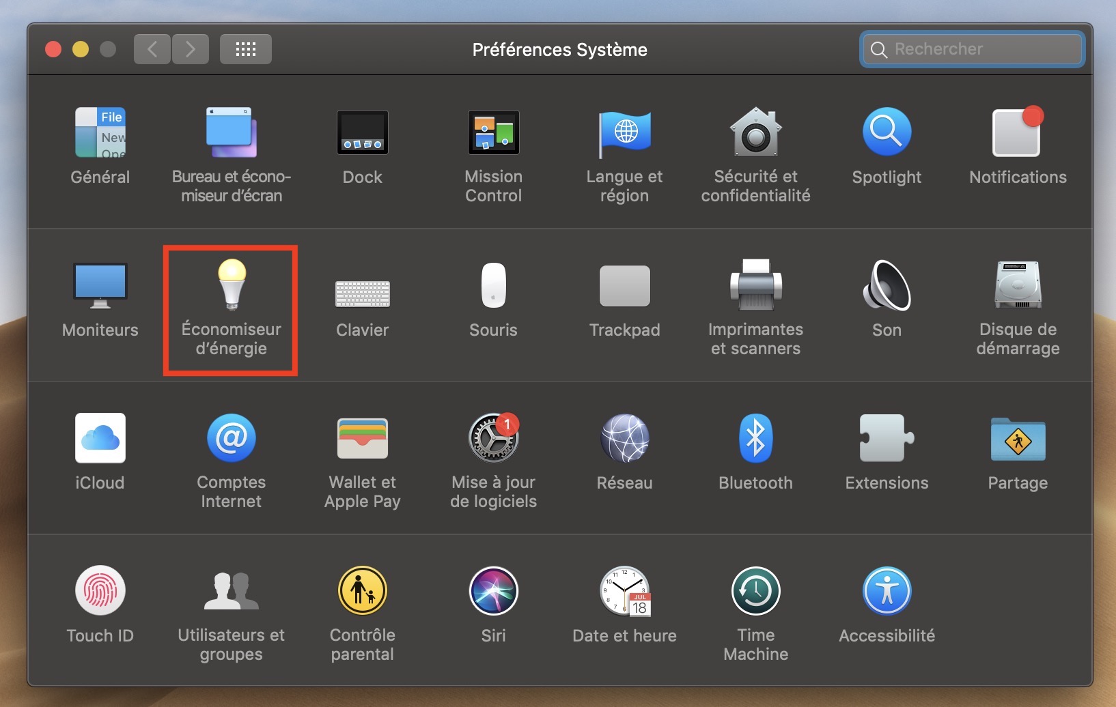Click the forward navigation arrow button

coord(191,49)
